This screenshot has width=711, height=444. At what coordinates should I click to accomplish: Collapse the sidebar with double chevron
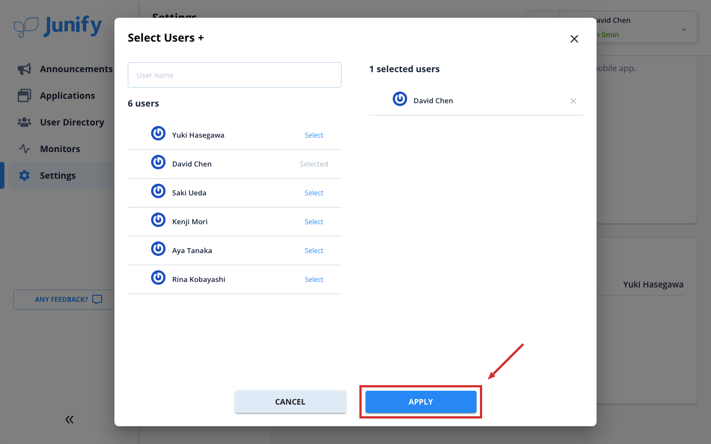point(69,420)
